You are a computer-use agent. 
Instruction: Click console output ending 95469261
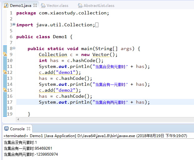28,148
